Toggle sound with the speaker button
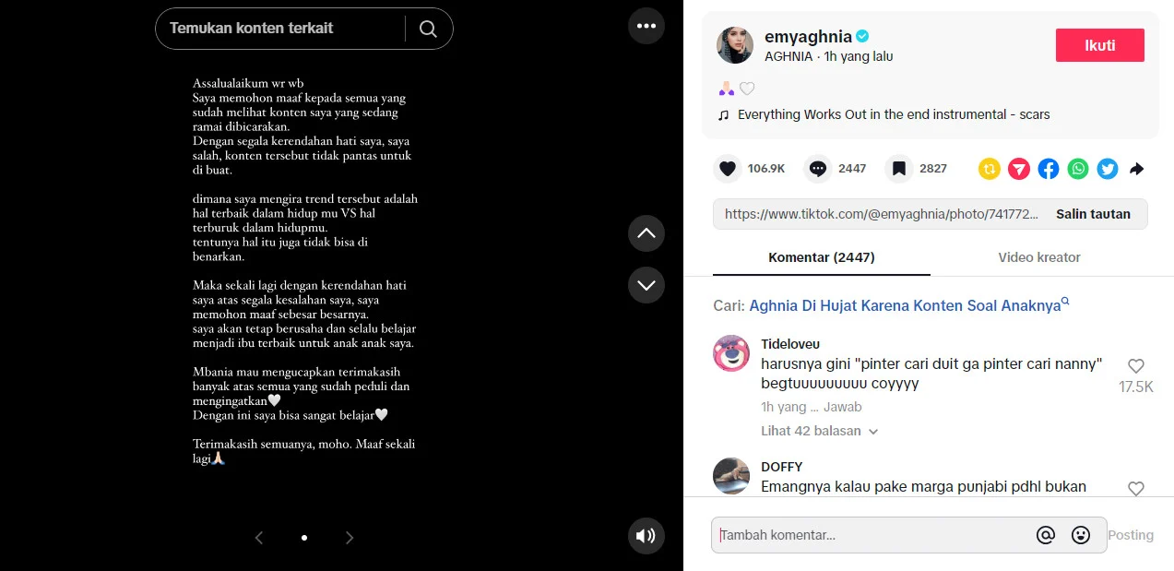The height and width of the screenshot is (571, 1174). (646, 536)
